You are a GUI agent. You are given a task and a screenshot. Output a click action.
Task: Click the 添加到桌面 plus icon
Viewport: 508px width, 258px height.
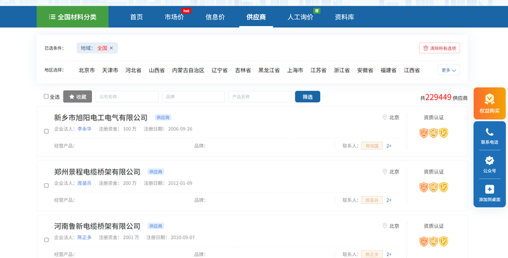(490, 189)
